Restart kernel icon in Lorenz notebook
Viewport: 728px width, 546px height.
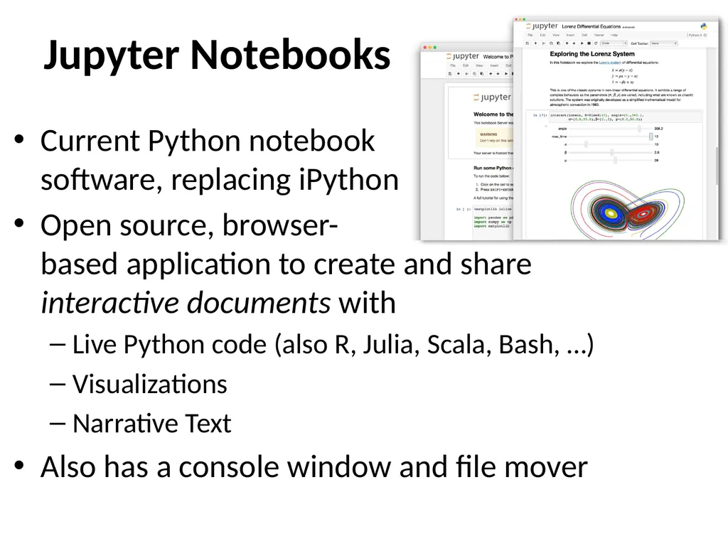596,43
